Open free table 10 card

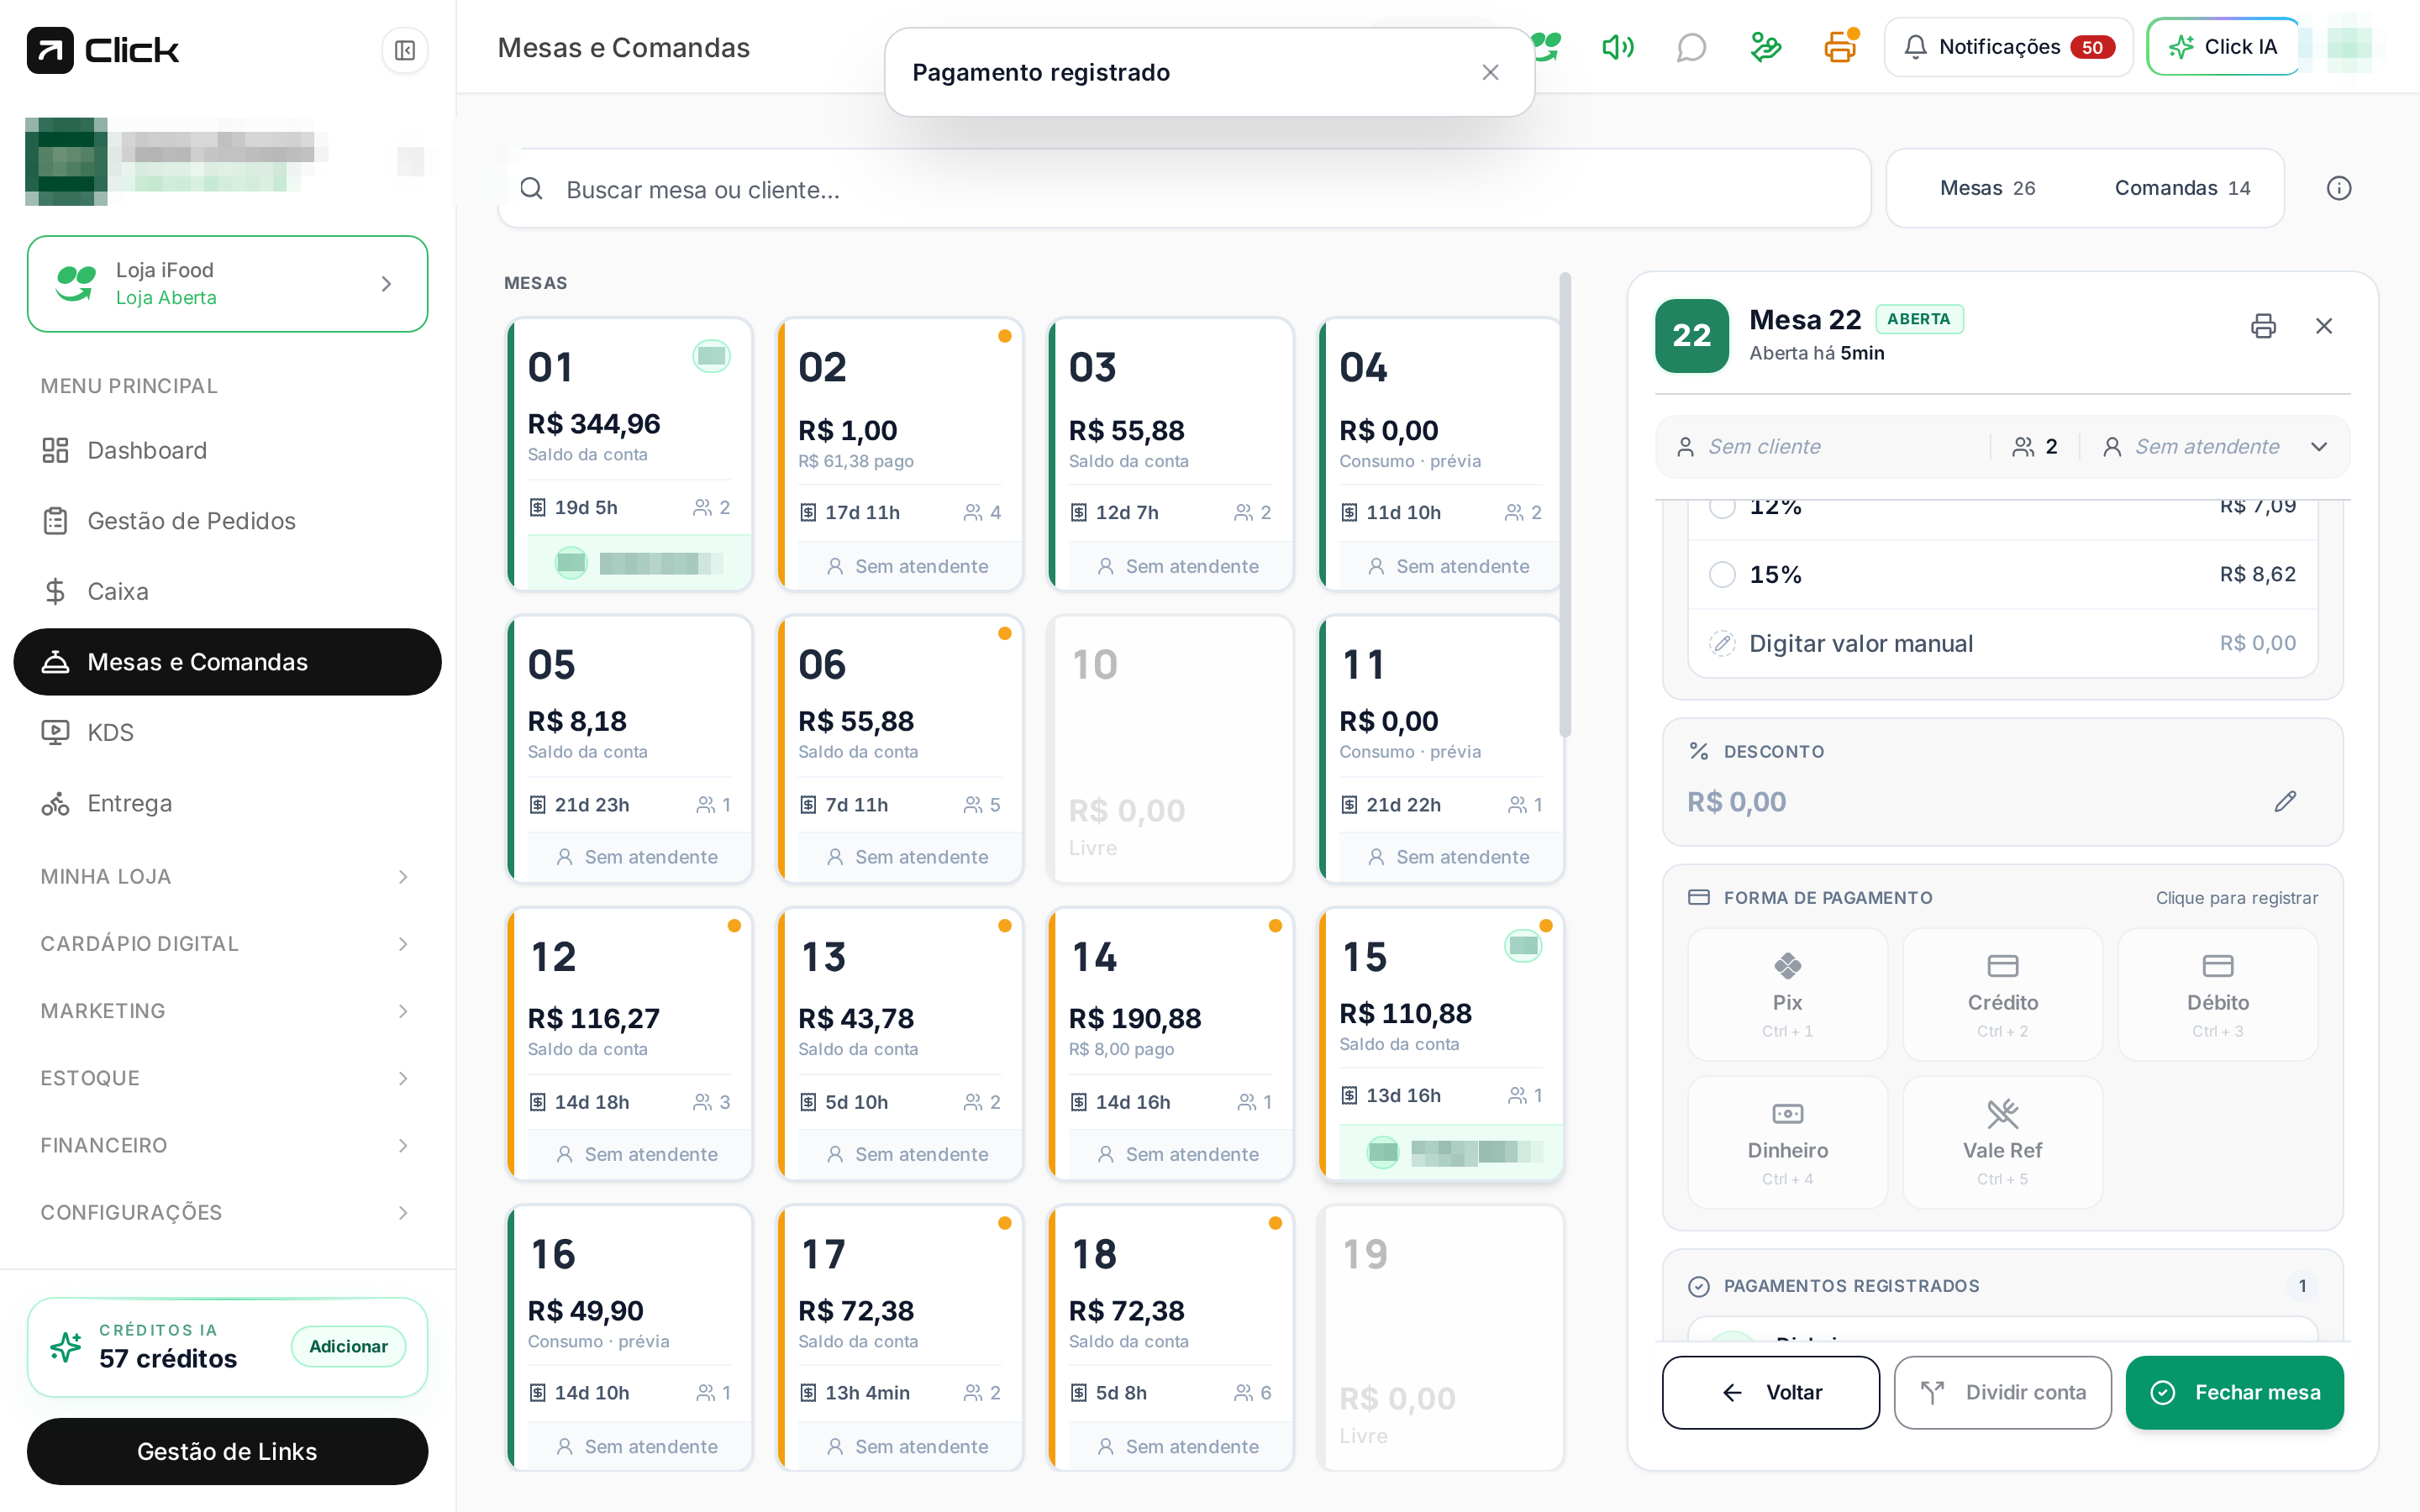1171,749
